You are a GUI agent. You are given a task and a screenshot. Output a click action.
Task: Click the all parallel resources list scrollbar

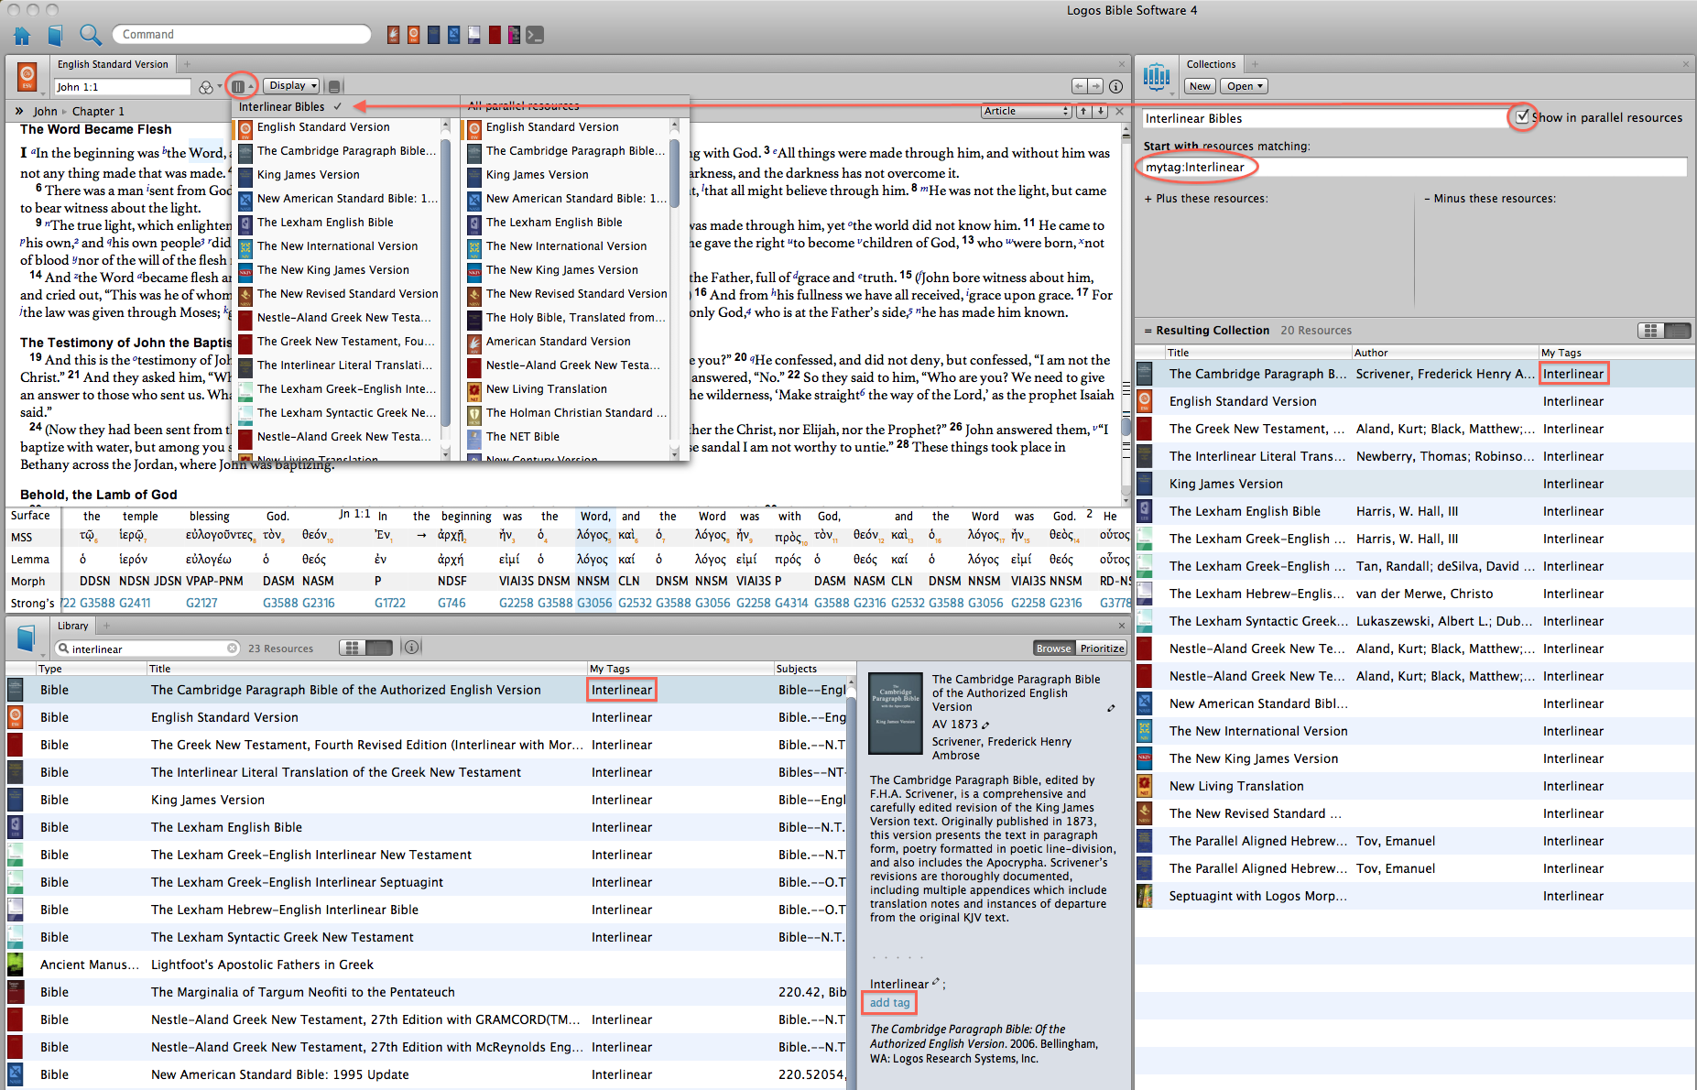[675, 172]
